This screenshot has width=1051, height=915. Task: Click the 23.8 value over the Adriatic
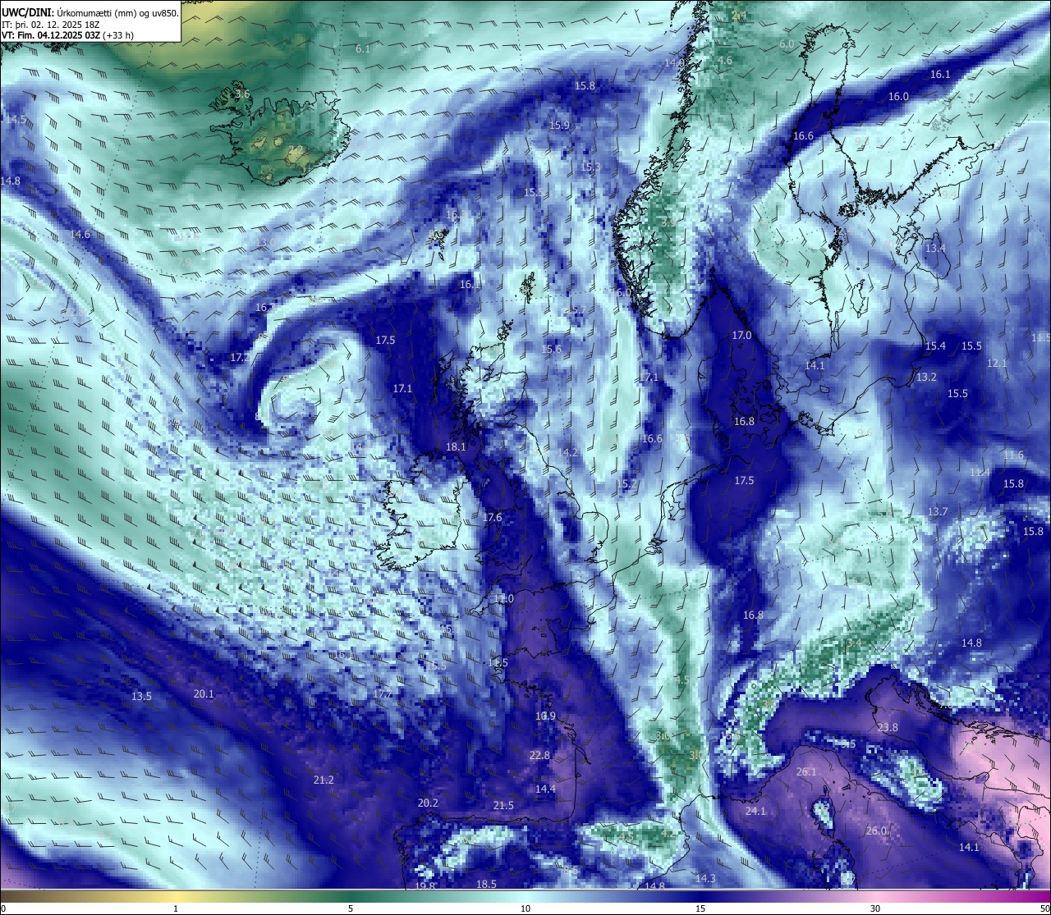pos(888,728)
